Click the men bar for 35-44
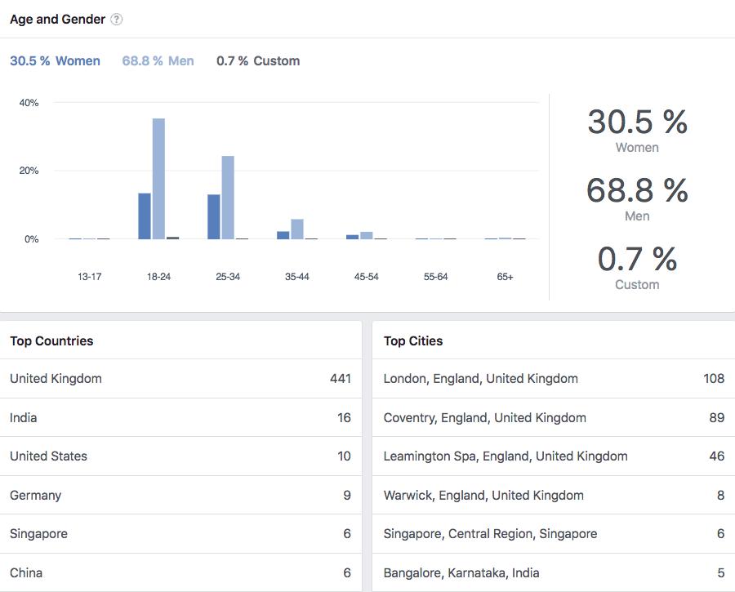735x592 pixels. click(297, 229)
